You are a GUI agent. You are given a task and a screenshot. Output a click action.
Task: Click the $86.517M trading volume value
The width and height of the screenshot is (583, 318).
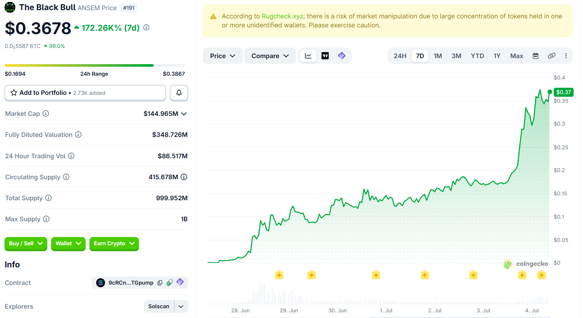coord(173,156)
